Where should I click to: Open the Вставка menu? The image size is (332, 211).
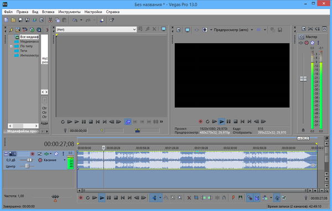coord(48,12)
